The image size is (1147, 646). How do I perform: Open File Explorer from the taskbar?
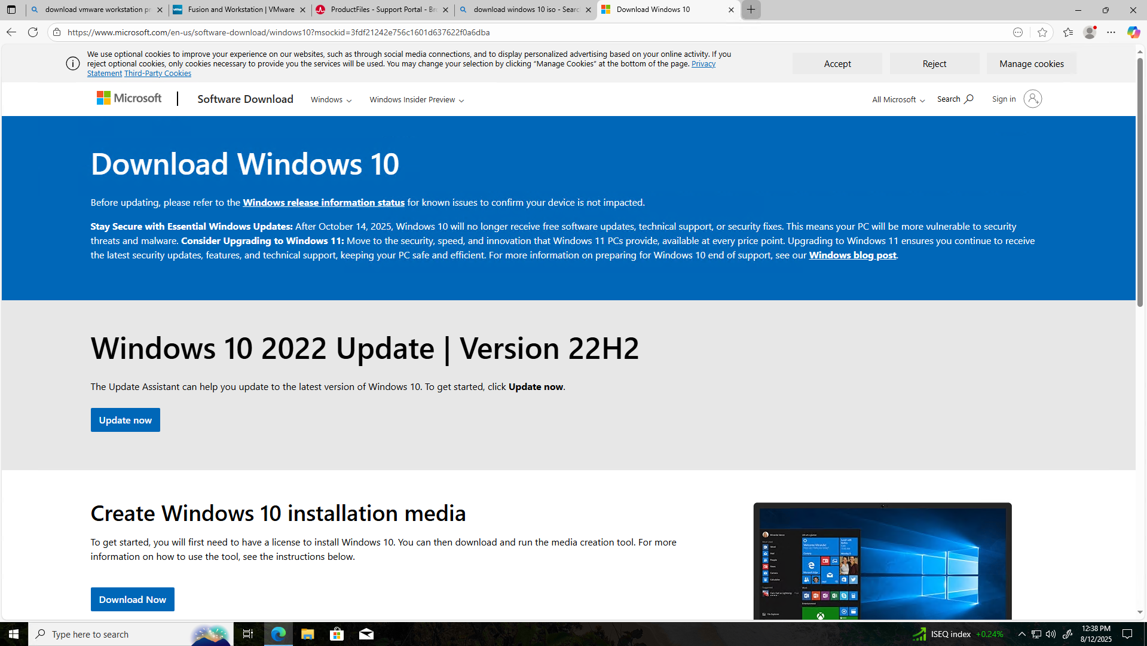tap(307, 634)
